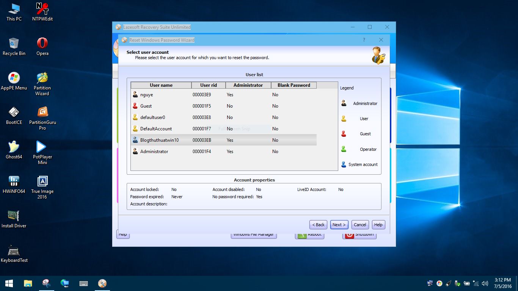518x291 pixels.
Task: Click the safely remove USB tray icon
Action: [x=458, y=283]
